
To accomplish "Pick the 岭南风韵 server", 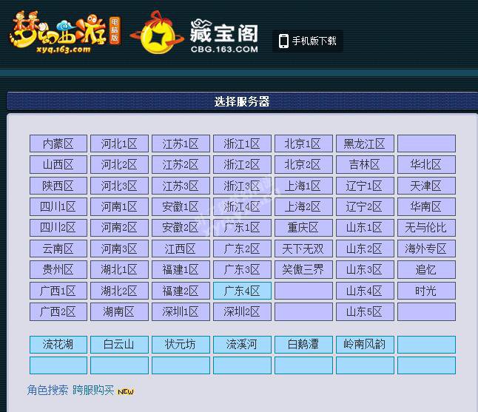I will click(365, 345).
